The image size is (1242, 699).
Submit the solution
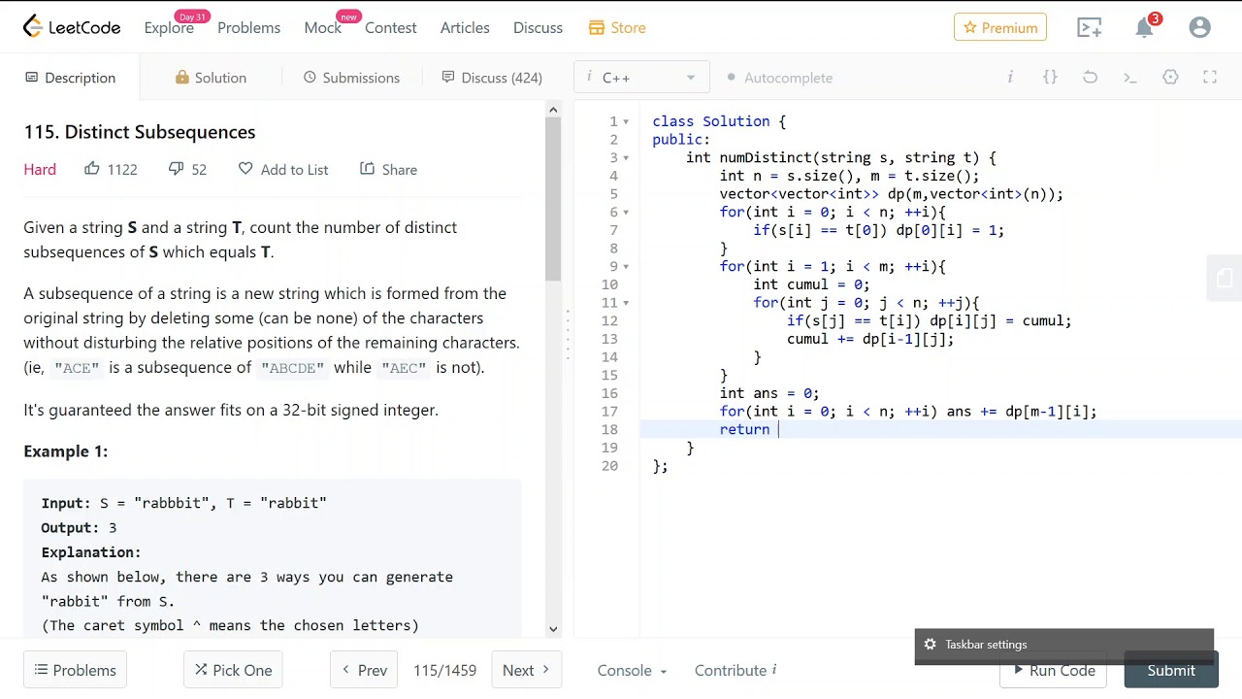pyautogui.click(x=1171, y=670)
